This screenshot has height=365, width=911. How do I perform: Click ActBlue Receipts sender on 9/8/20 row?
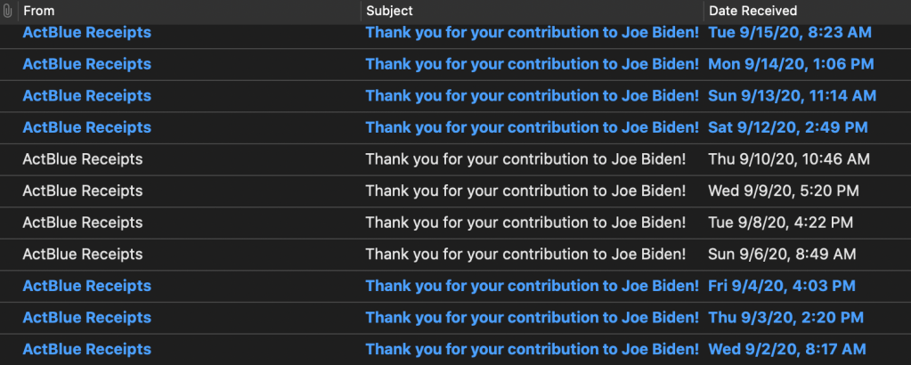coord(82,223)
